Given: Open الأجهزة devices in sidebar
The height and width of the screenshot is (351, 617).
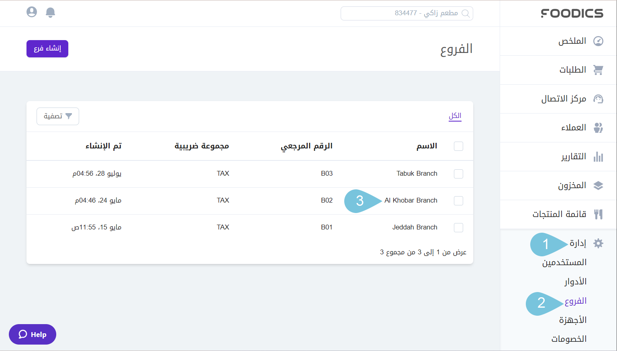Looking at the screenshot, I should (x=572, y=320).
